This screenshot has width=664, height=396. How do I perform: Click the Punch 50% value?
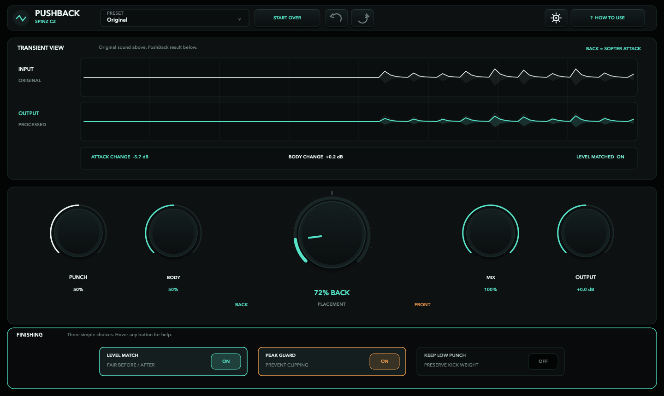pyautogui.click(x=78, y=290)
